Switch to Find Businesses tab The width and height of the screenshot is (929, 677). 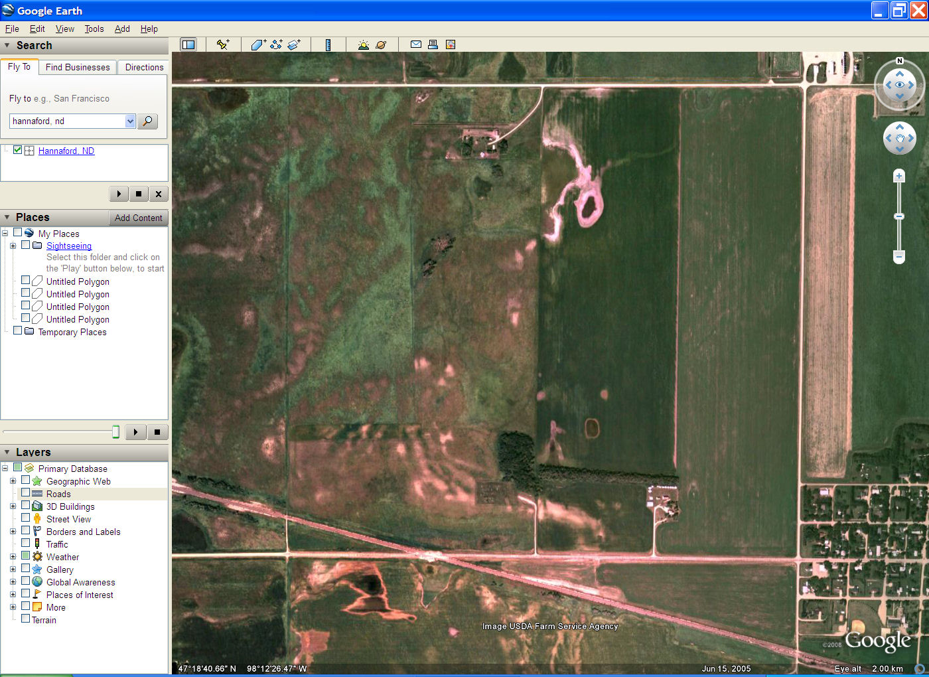78,67
